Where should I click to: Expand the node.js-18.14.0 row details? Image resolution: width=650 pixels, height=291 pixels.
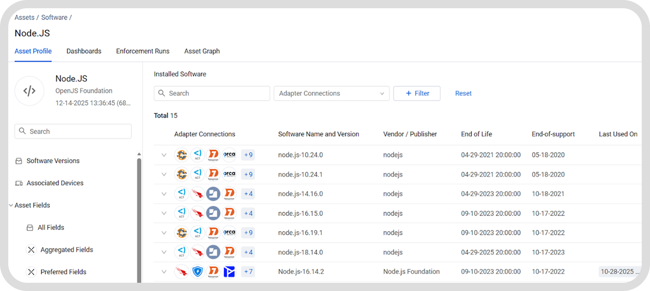164,252
